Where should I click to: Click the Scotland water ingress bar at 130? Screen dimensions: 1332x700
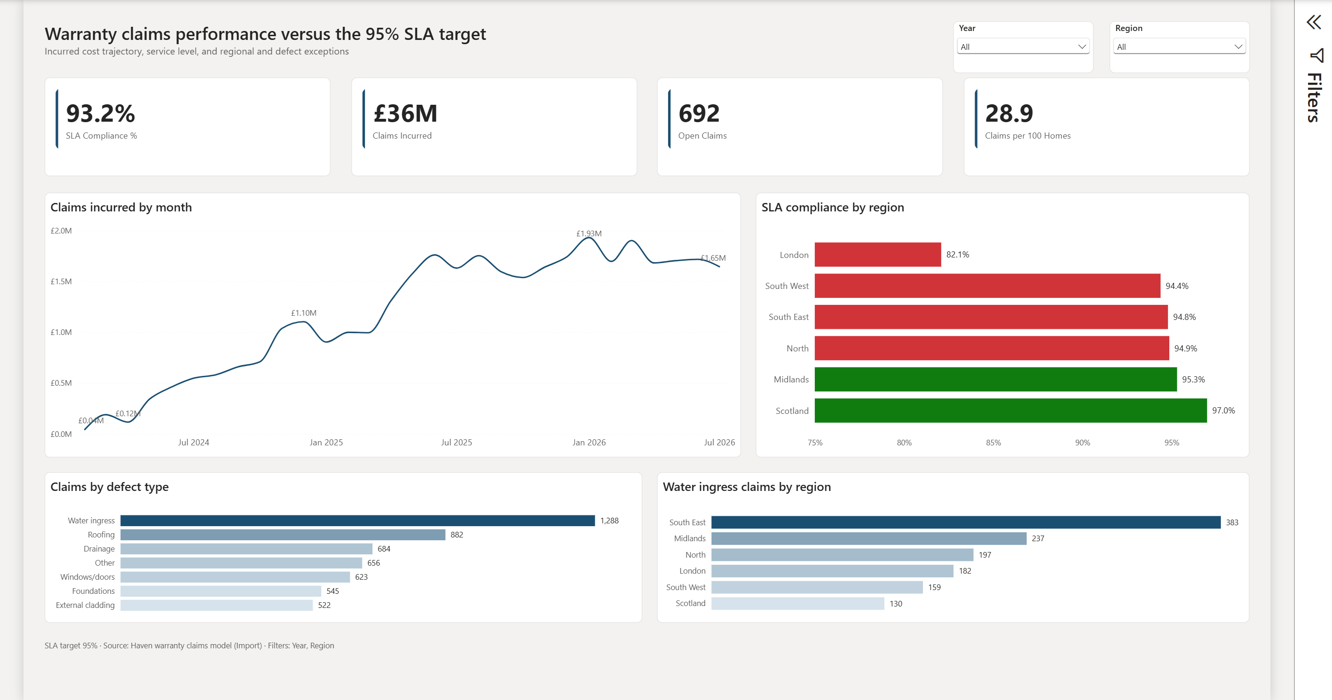point(798,603)
